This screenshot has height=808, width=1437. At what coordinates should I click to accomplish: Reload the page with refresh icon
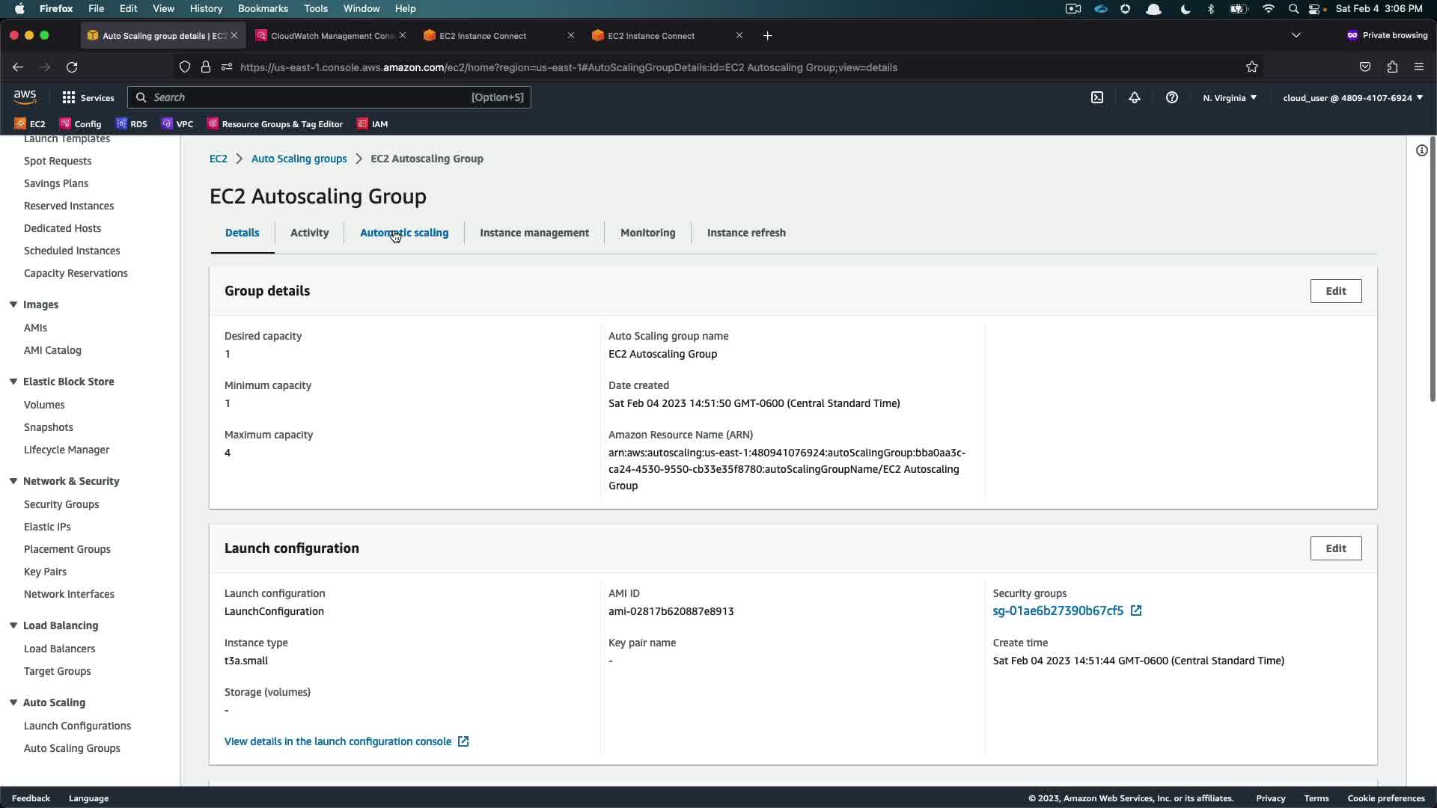tap(72, 67)
